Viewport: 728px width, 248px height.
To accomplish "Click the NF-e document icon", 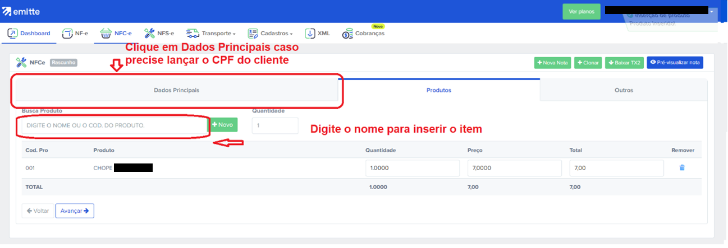I will coord(67,34).
